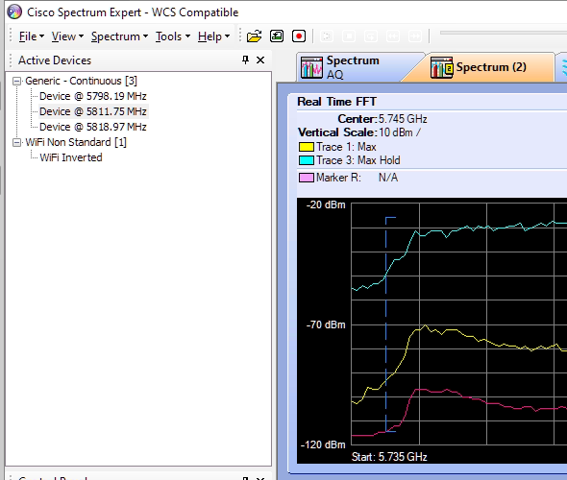Click the disabled fast-forward playback button

click(x=415, y=36)
